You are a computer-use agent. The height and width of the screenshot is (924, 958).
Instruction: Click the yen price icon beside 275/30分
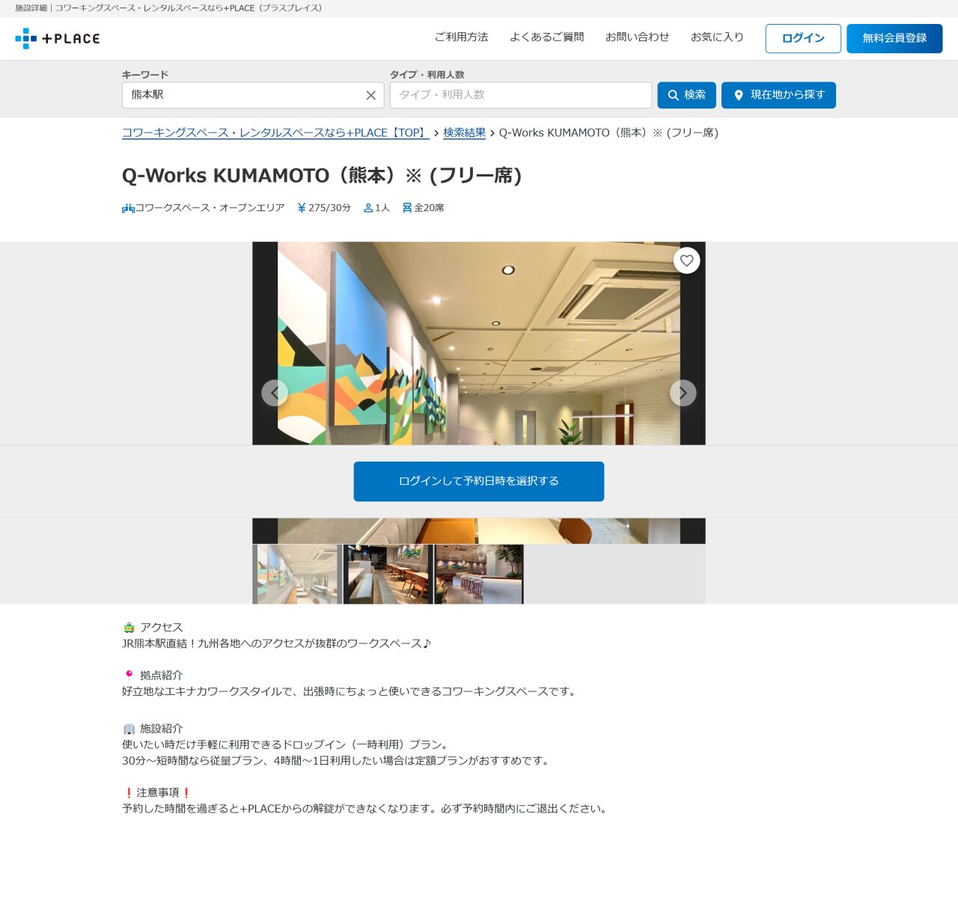pos(302,208)
